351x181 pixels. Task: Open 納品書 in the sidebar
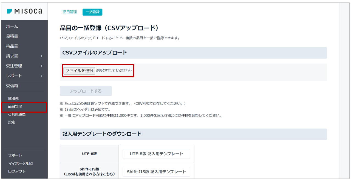point(12,46)
